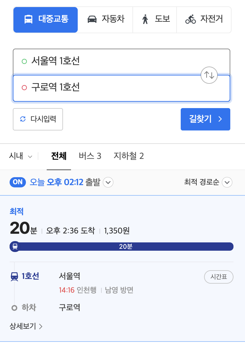Screen dimensions: 245x346
Task: Open the 시간표 timetable button
Action: (218, 277)
